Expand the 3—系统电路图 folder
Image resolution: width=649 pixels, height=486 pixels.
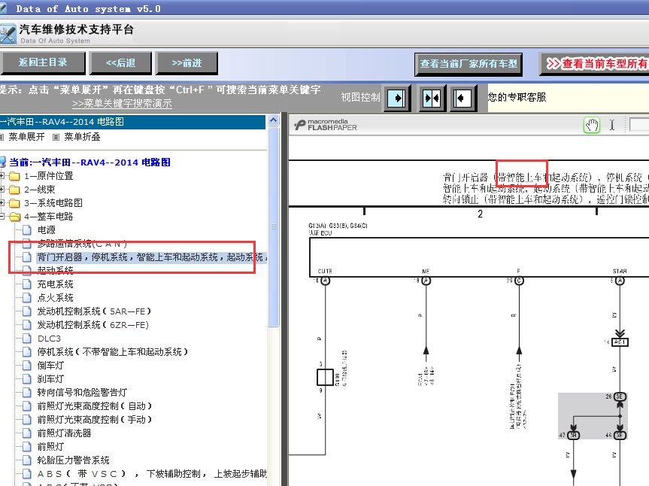point(2,203)
